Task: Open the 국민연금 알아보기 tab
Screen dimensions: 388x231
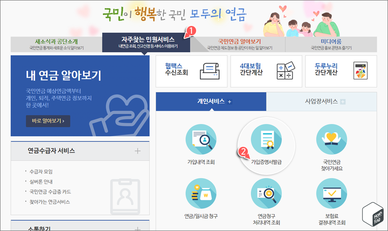Action: tap(239, 44)
